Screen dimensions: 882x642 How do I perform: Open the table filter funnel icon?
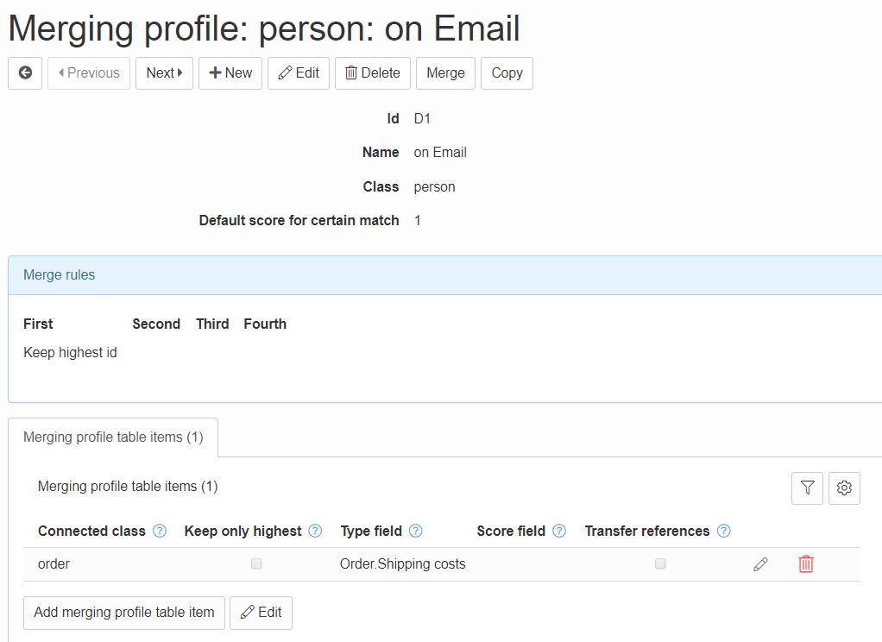point(807,488)
